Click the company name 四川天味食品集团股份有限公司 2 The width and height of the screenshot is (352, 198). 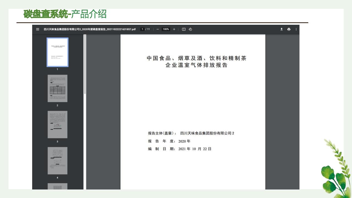click(x=207, y=133)
